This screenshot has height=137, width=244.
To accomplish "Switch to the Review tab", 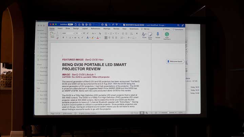I will (116, 29).
